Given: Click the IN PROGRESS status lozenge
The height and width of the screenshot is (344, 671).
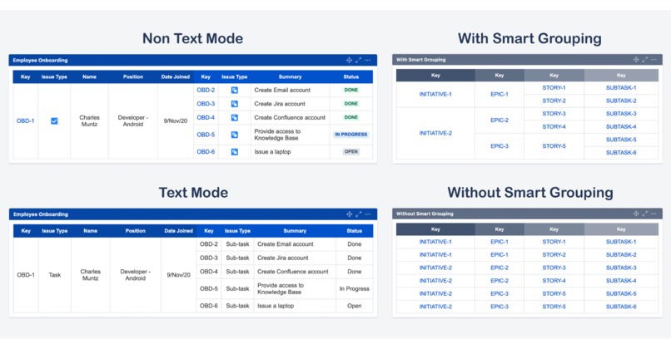Looking at the screenshot, I should click(x=351, y=135).
